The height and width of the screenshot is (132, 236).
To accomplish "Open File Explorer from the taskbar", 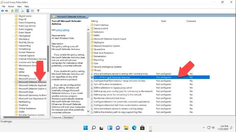I will pyautogui.click(x=126, y=128).
